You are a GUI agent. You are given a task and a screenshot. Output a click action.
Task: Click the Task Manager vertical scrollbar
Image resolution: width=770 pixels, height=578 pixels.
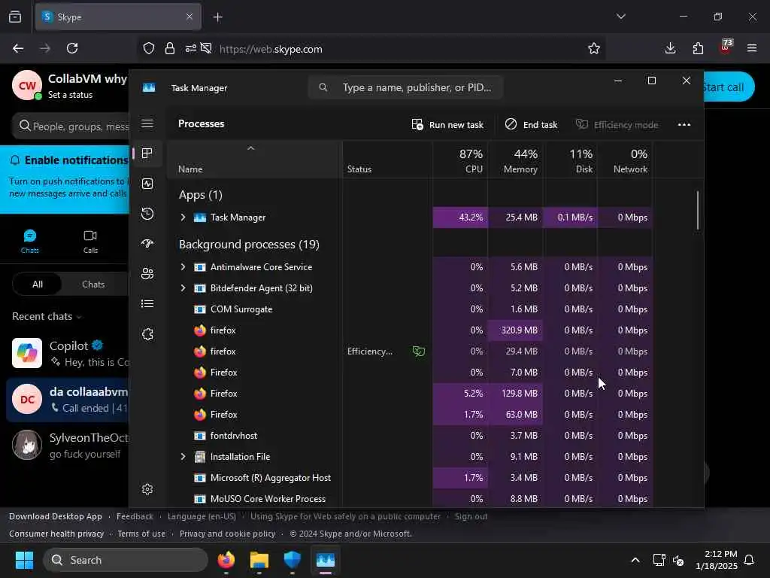click(x=697, y=211)
